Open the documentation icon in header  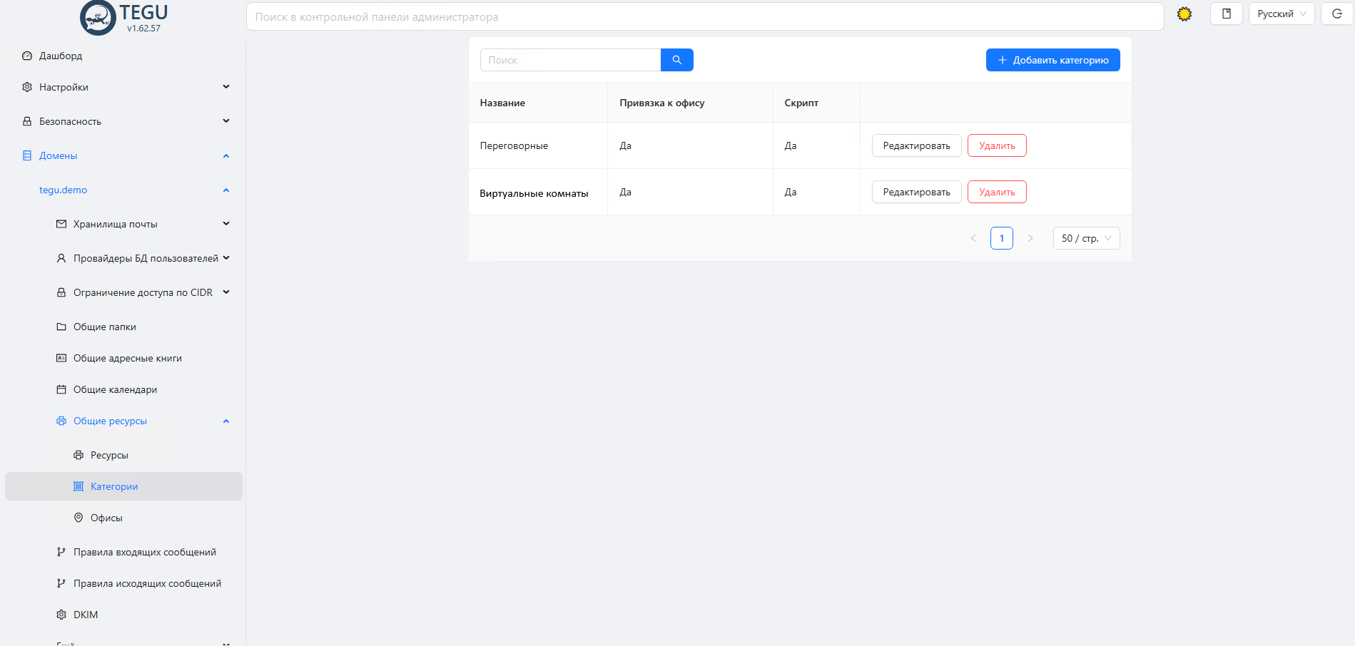pos(1226,14)
